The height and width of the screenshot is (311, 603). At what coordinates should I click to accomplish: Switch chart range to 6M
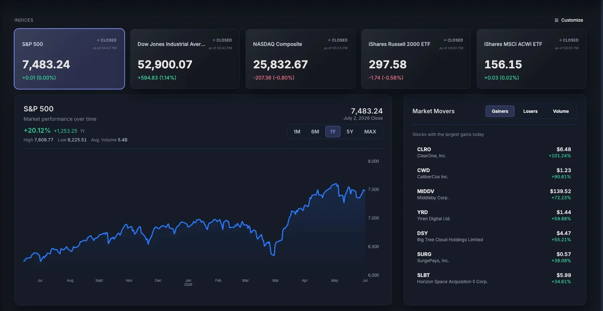click(315, 132)
